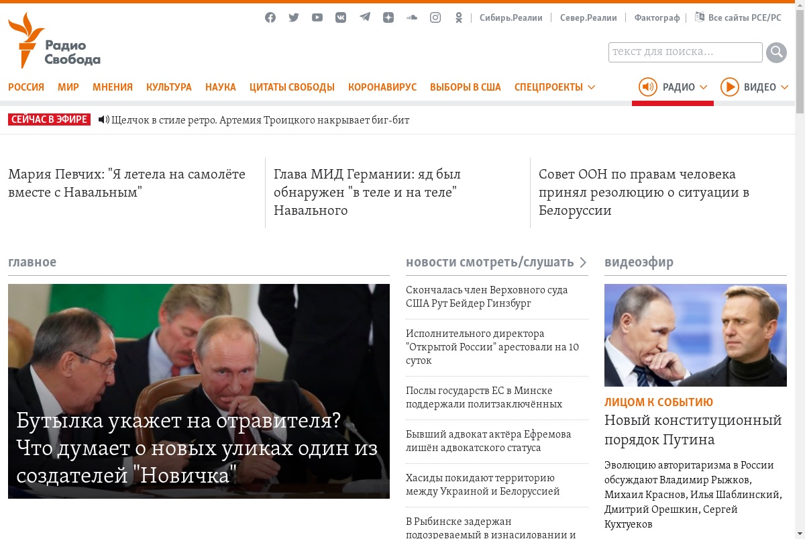Open the Telegram channel icon
The width and height of the screenshot is (805, 539).
click(364, 17)
